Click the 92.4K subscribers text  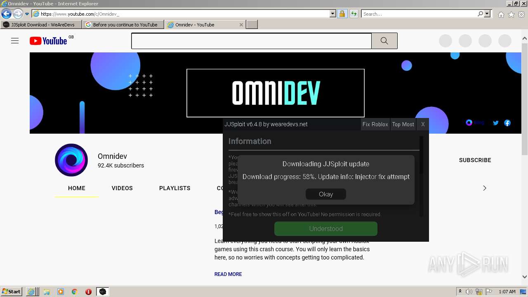click(121, 165)
